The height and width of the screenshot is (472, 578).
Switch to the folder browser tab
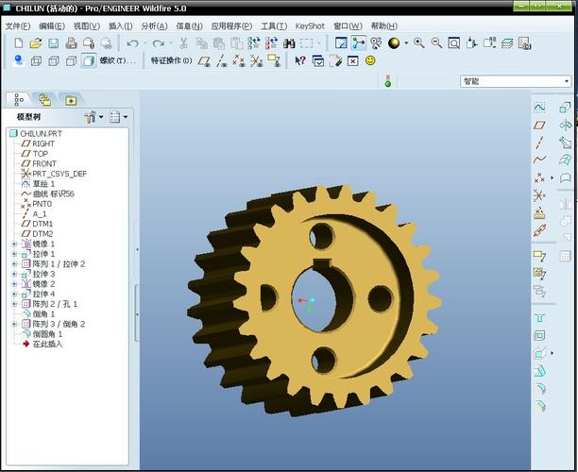[45, 100]
